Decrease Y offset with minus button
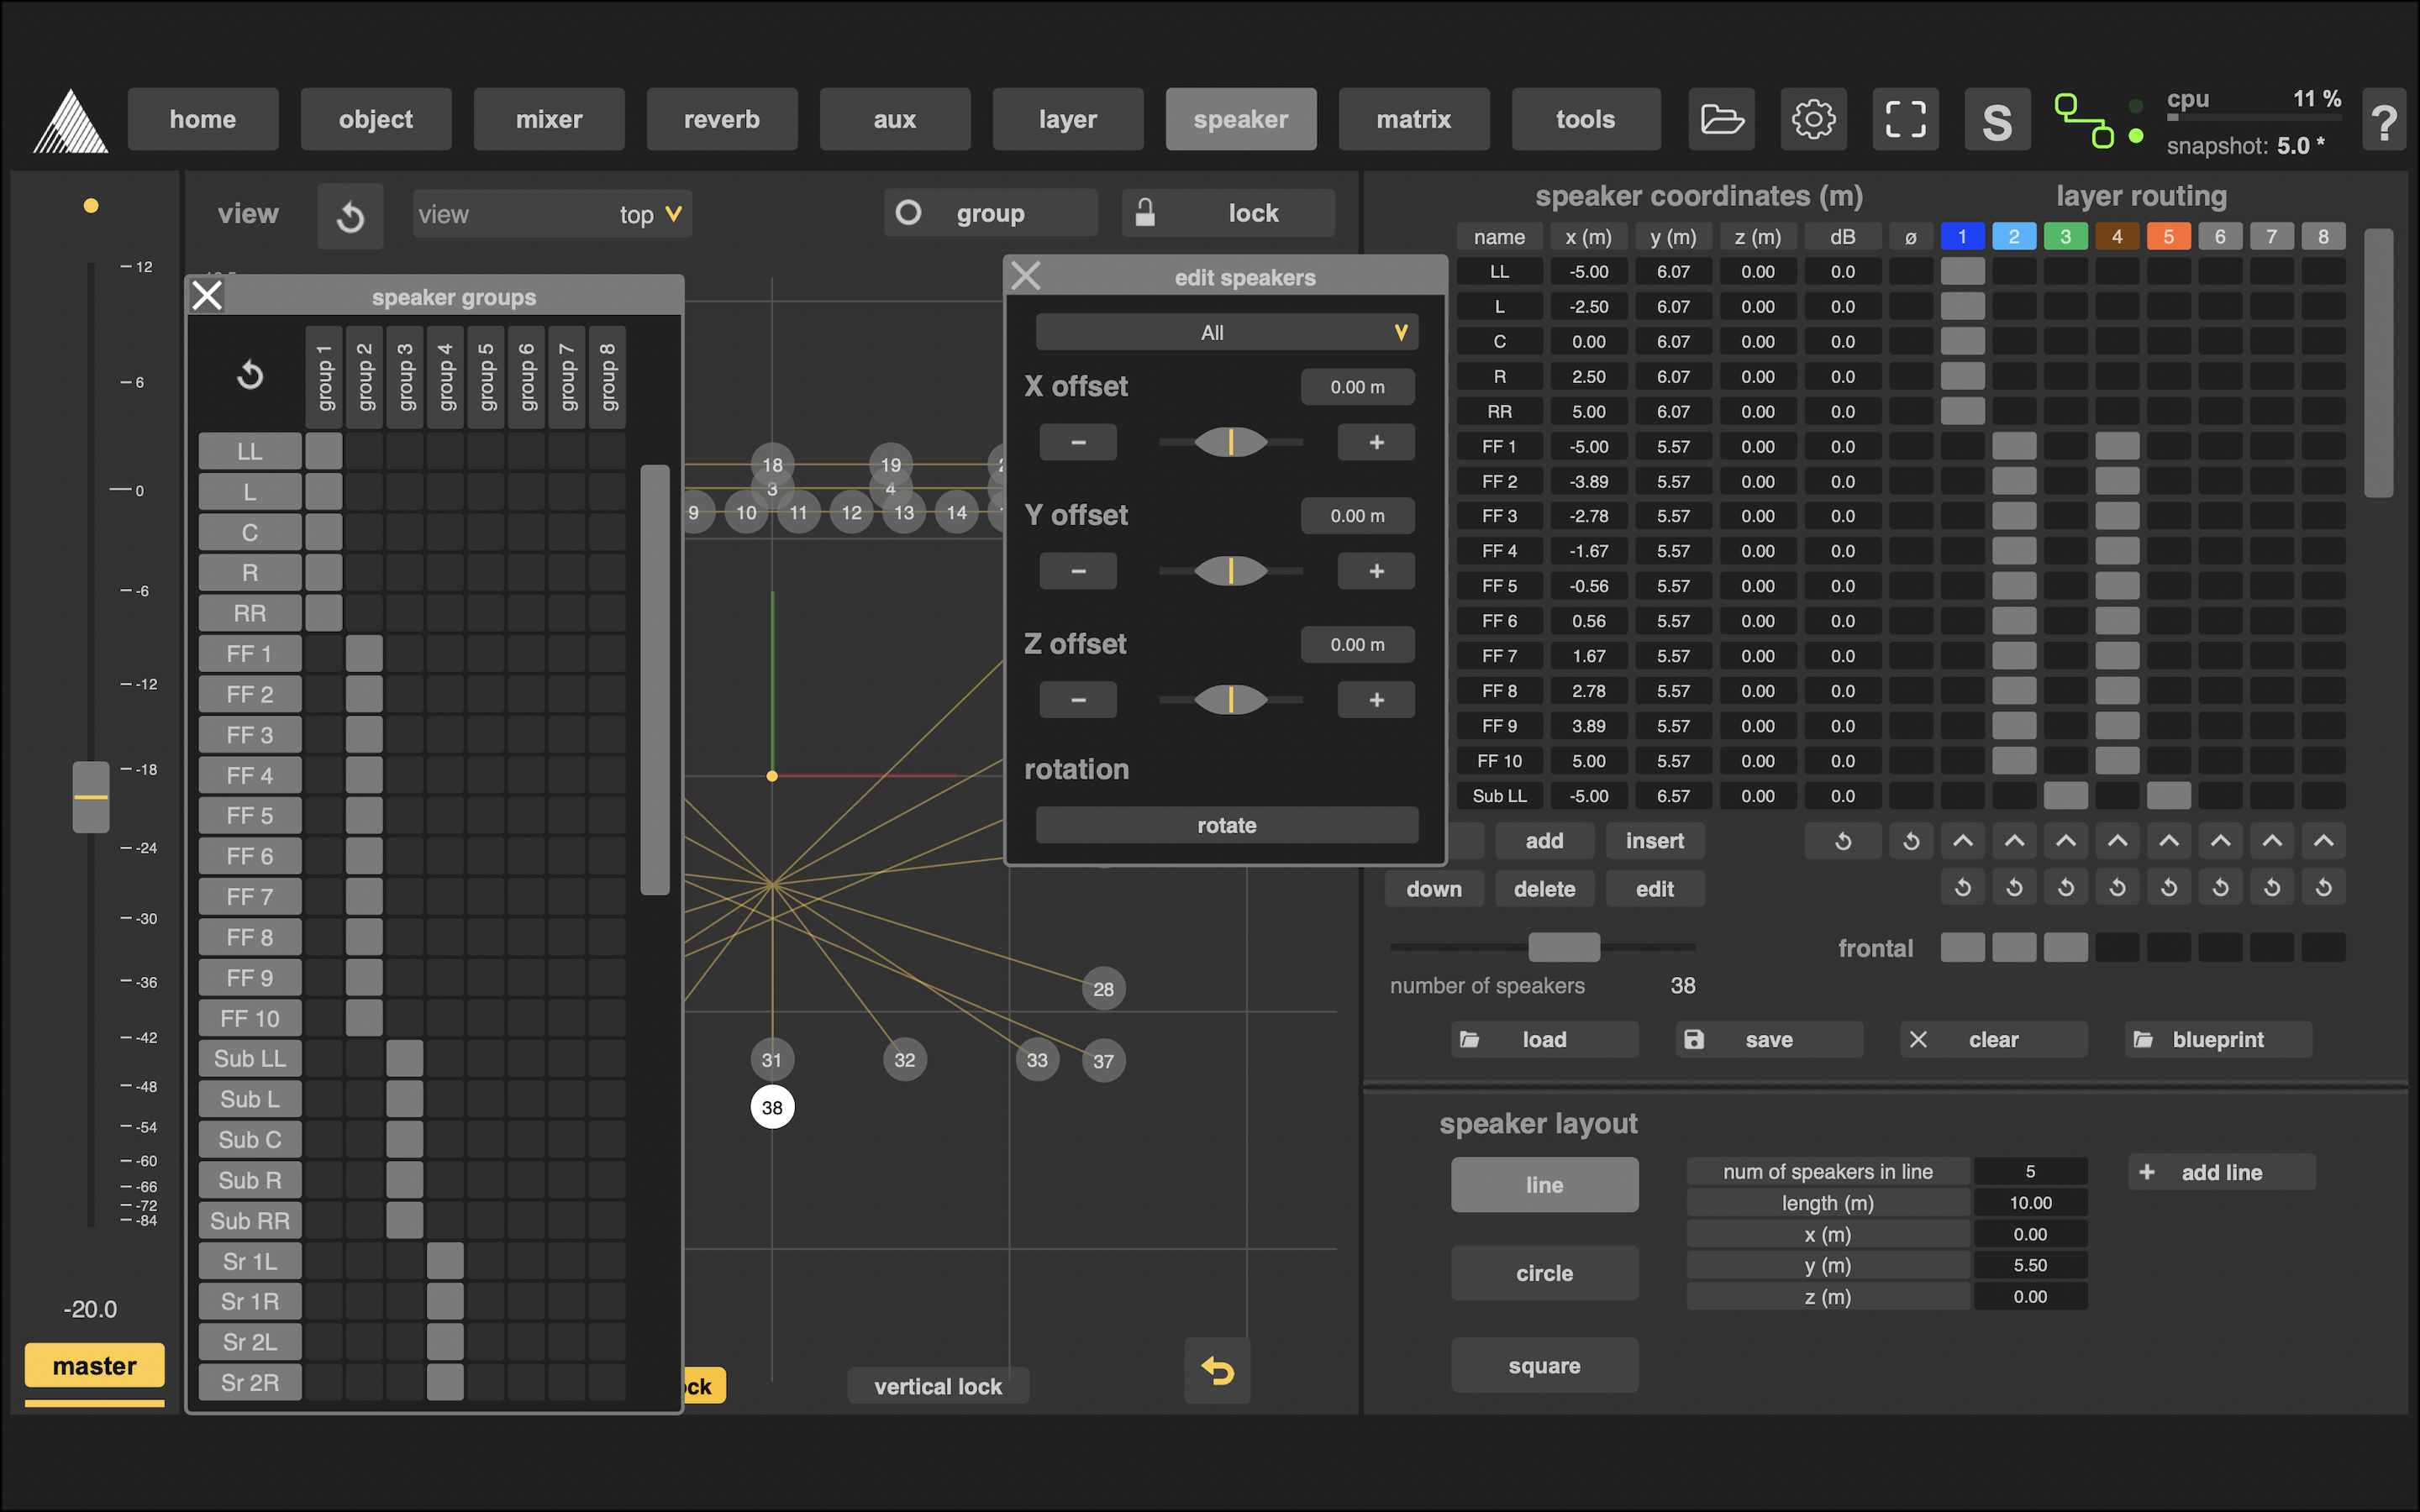Screen dimensions: 2420x1512 (1078, 571)
